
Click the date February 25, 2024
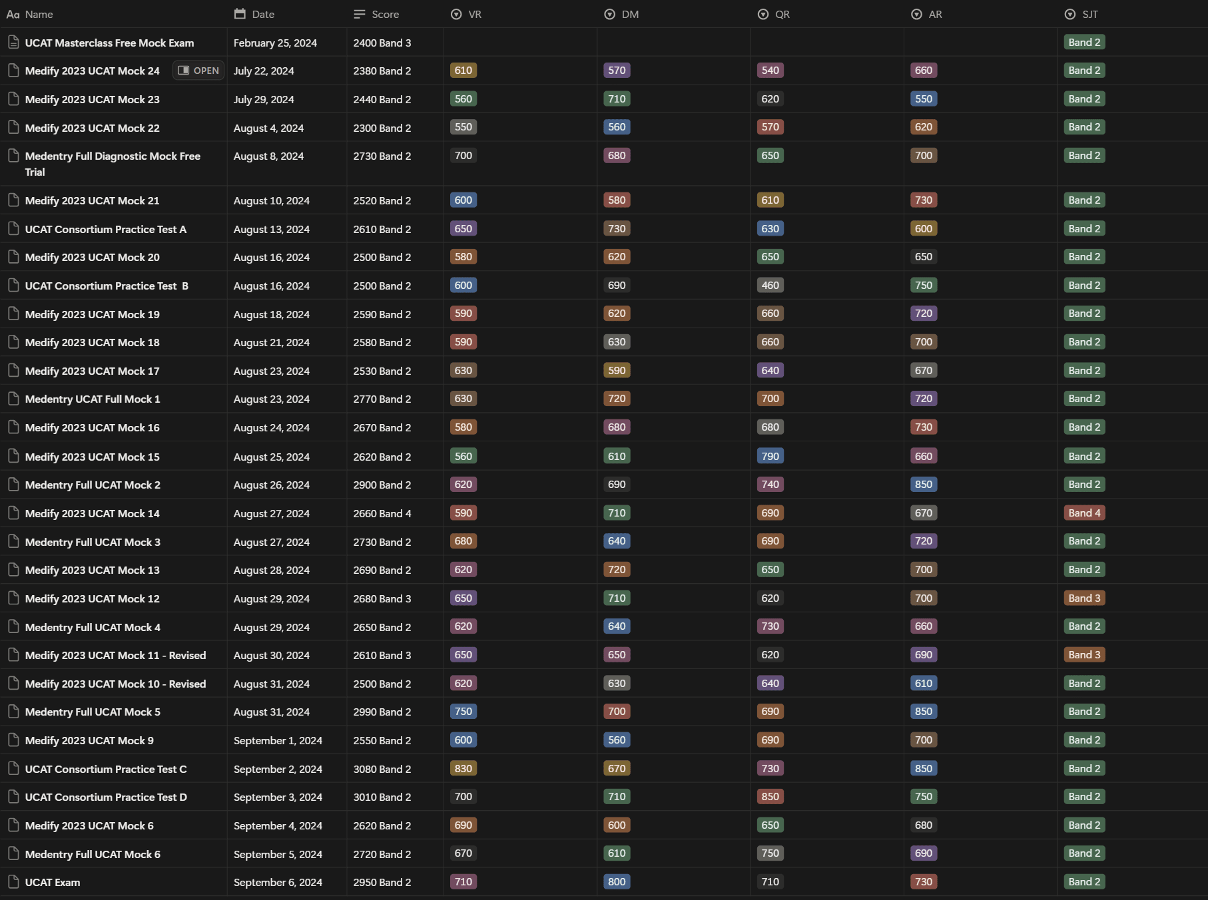click(x=275, y=43)
